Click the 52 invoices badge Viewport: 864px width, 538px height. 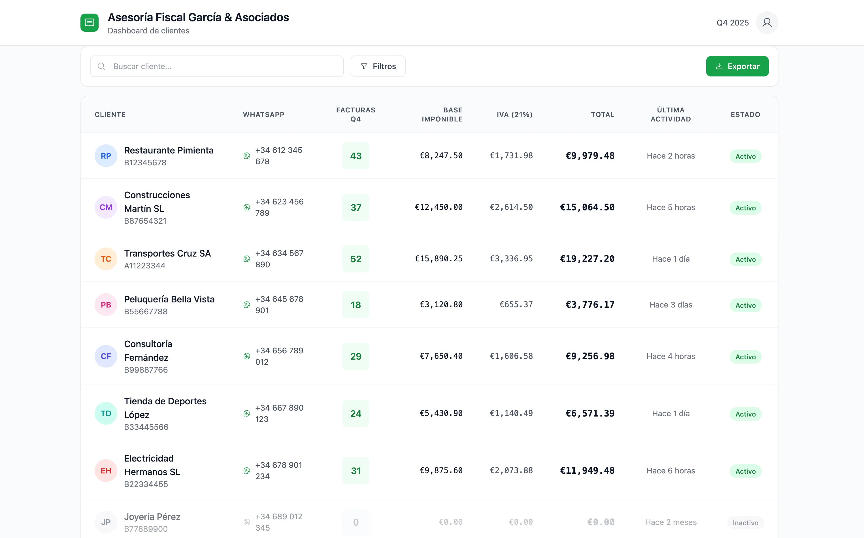[x=356, y=259]
